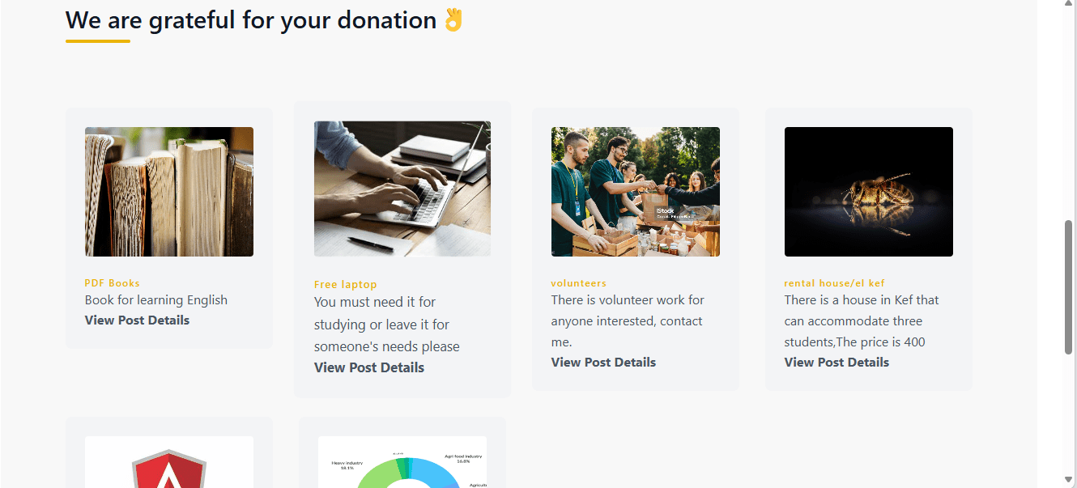Click the volunteers category label

(x=579, y=283)
